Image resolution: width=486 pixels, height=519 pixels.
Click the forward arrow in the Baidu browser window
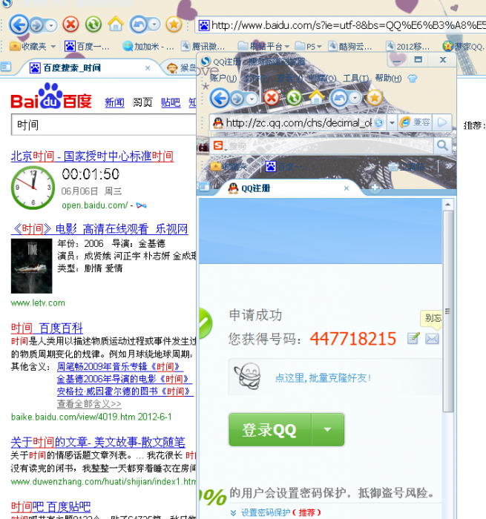pos(36,25)
